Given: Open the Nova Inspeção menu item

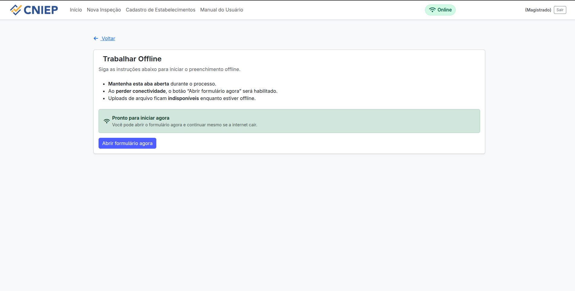Looking at the screenshot, I should point(104,10).
